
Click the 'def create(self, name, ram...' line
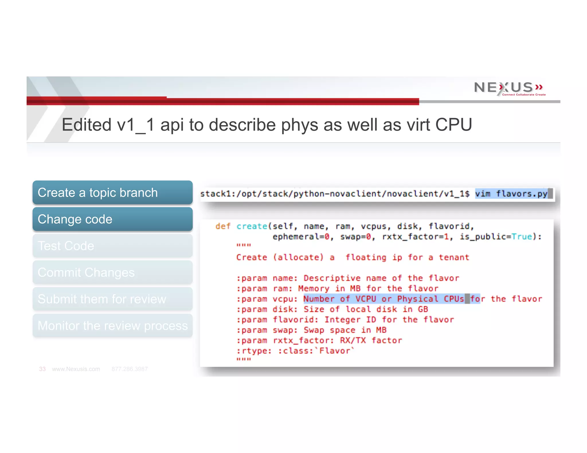345,226
